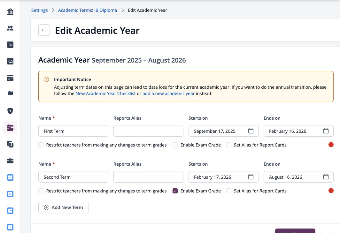Edit the First Term name field
340x233 pixels.
[73, 131]
